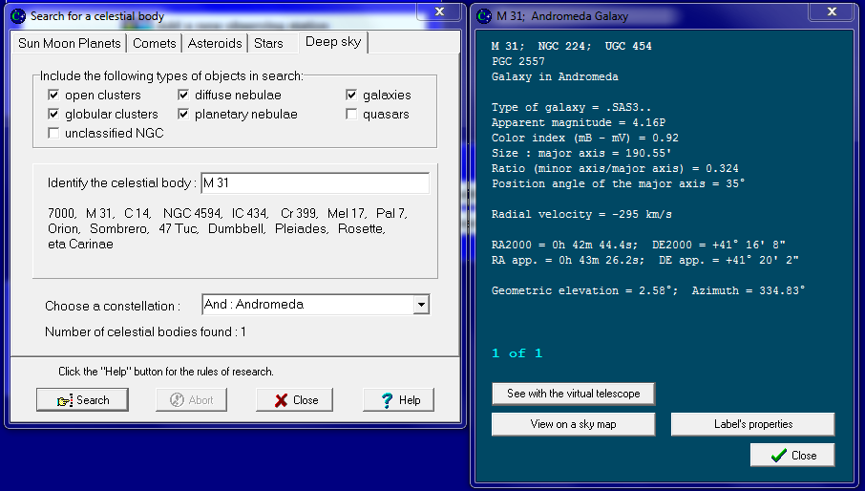The width and height of the screenshot is (865, 491).
Task: Open the Comets tab
Action: (155, 44)
